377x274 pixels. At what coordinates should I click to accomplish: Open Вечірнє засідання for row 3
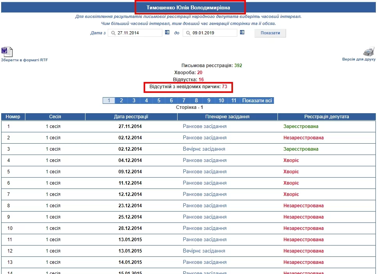204,149
